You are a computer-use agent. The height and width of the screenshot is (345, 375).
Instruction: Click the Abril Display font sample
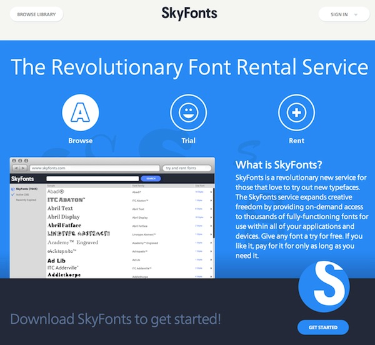click(63, 217)
